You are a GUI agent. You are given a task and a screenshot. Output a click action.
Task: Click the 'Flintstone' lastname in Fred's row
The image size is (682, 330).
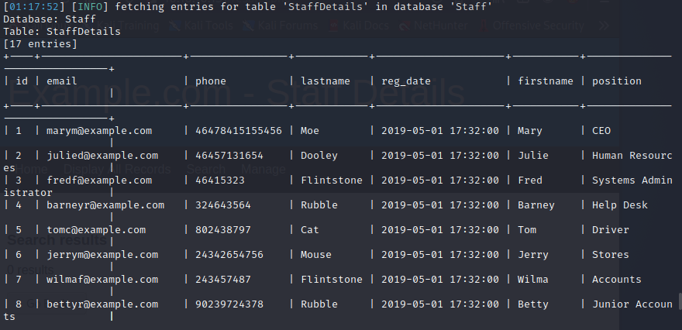331,180
